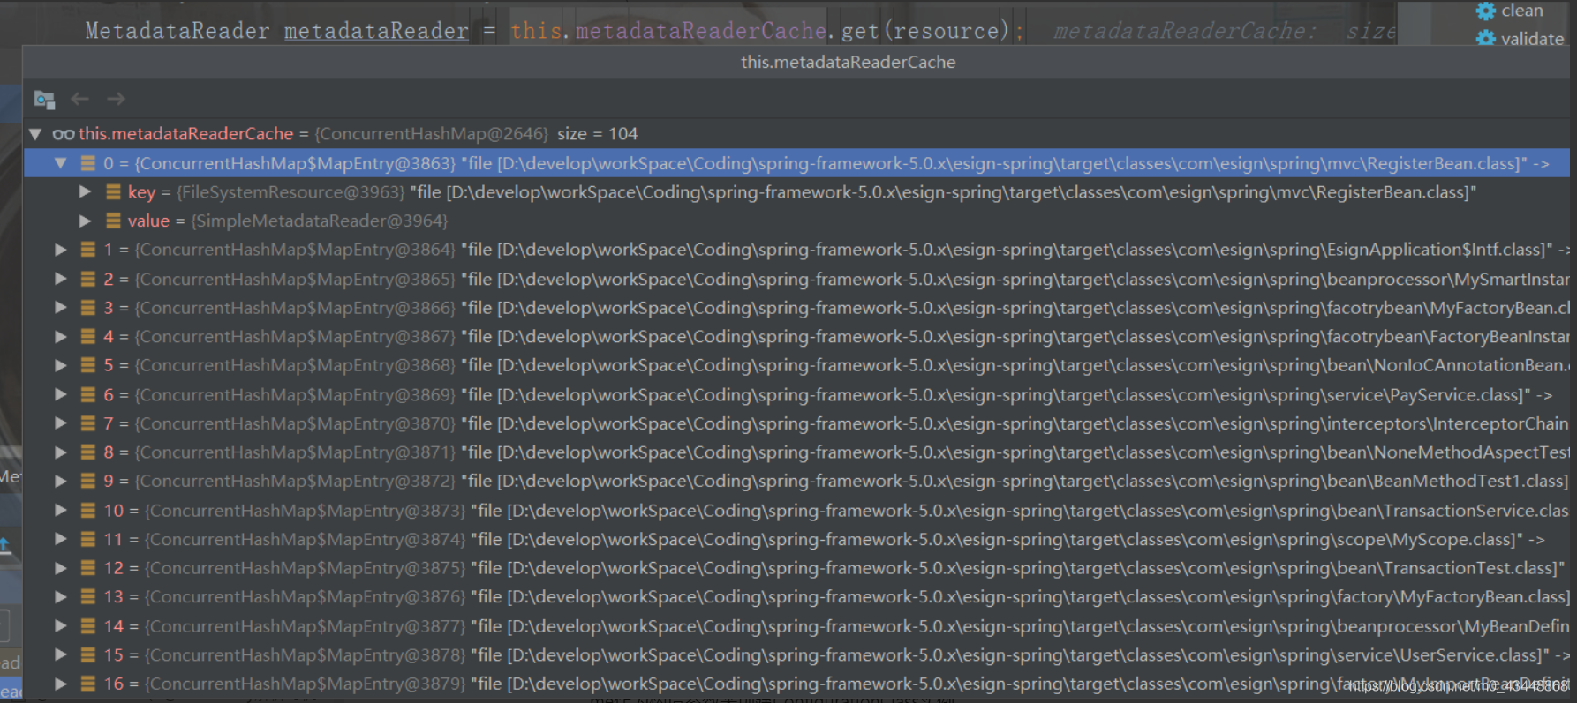Click the gear icon next to validate
1577x703 pixels.
1486,38
